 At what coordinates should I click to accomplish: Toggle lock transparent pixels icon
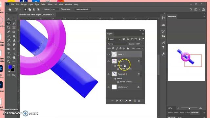pos(113,49)
